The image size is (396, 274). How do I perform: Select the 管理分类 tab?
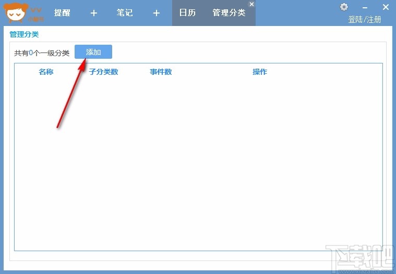pyautogui.click(x=229, y=12)
